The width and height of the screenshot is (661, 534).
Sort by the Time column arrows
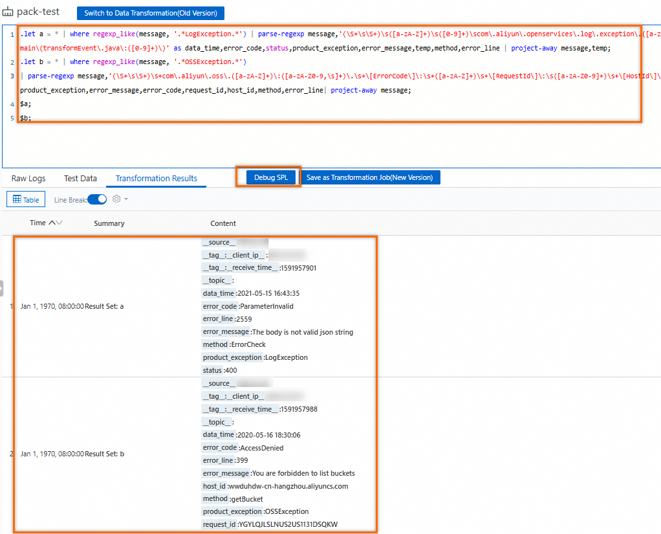tap(55, 223)
